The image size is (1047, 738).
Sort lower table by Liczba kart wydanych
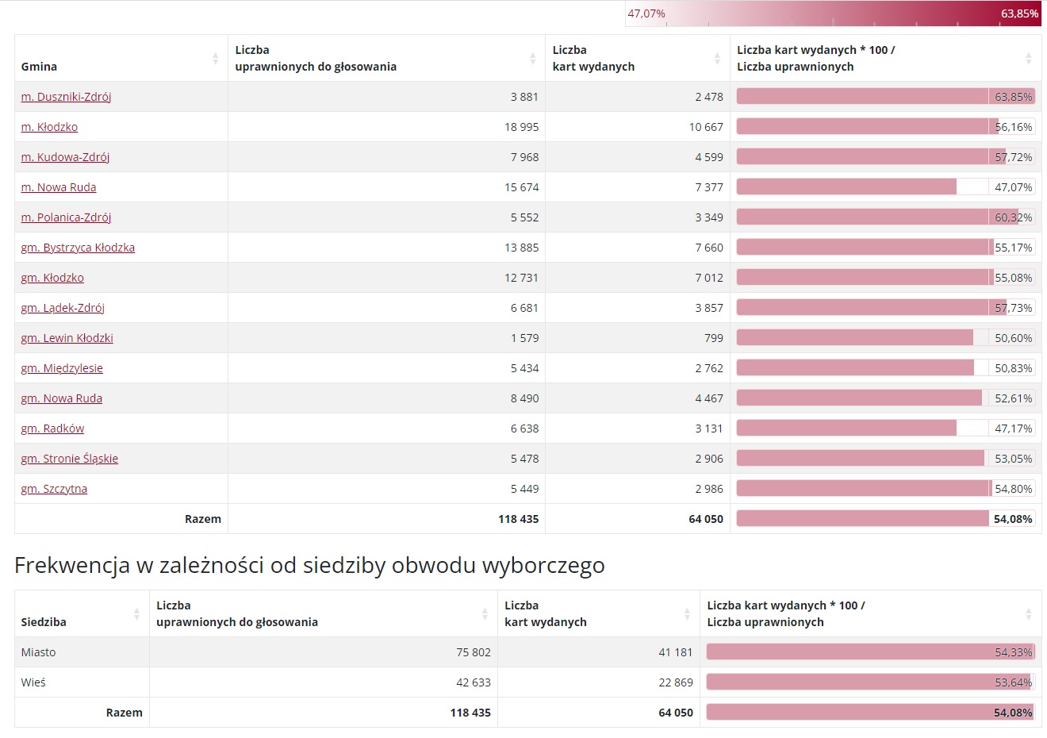(687, 614)
